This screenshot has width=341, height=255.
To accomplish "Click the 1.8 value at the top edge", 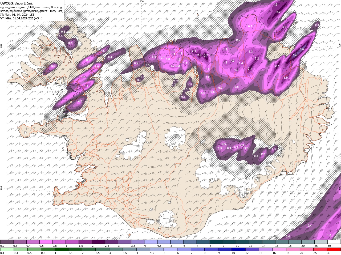I will tap(275, 5).
